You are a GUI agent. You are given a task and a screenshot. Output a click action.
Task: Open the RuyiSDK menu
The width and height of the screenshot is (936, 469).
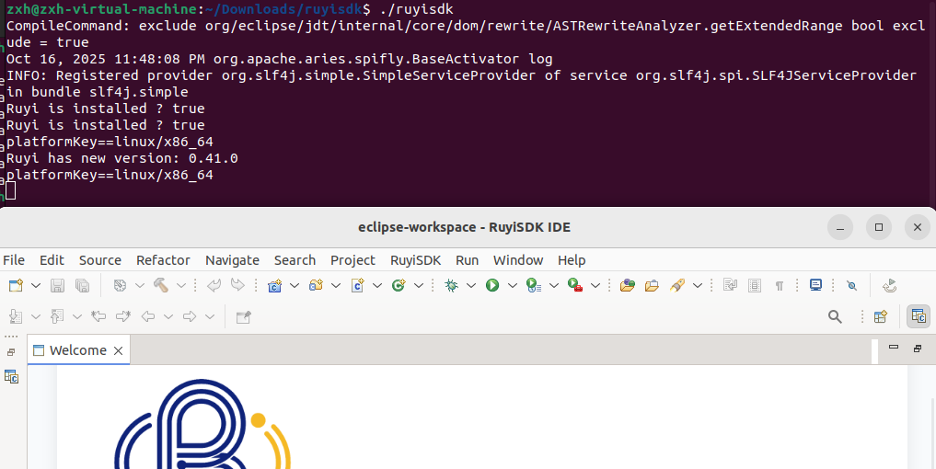[415, 260]
